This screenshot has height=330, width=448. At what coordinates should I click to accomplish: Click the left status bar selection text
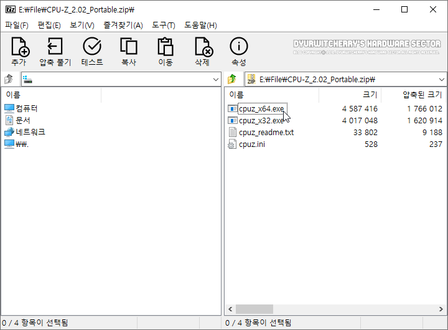35,323
